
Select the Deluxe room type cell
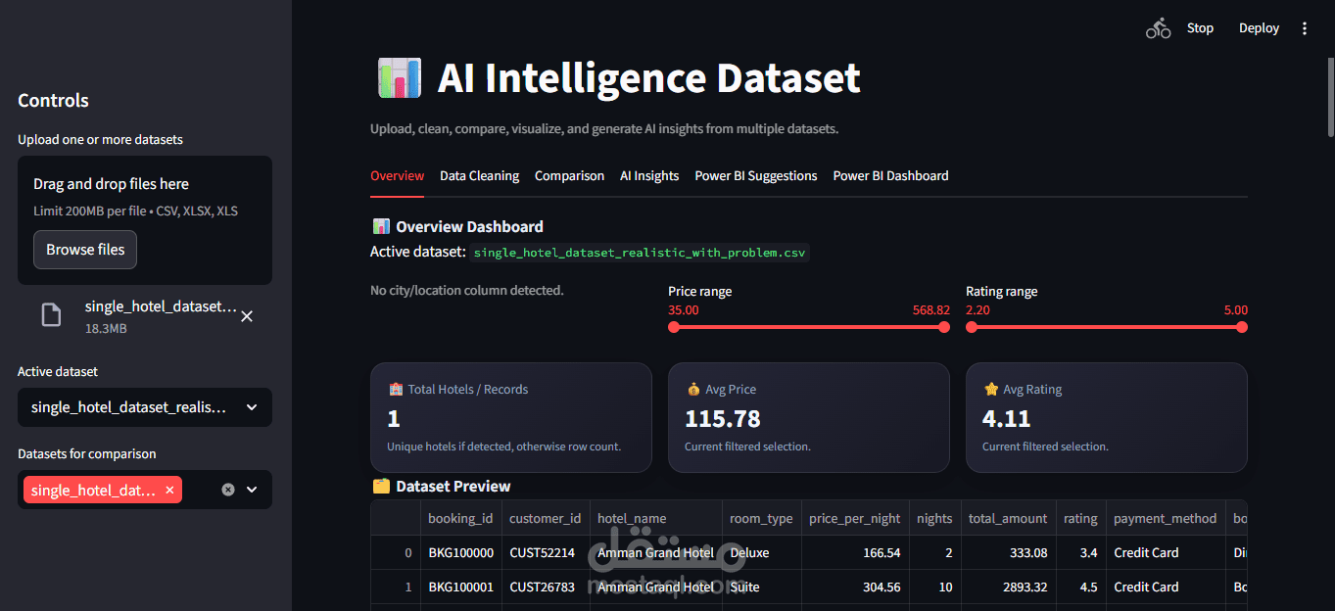coord(761,552)
